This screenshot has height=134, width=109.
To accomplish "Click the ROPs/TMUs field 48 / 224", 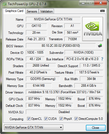I will pyautogui.click(x=35, y=59).
